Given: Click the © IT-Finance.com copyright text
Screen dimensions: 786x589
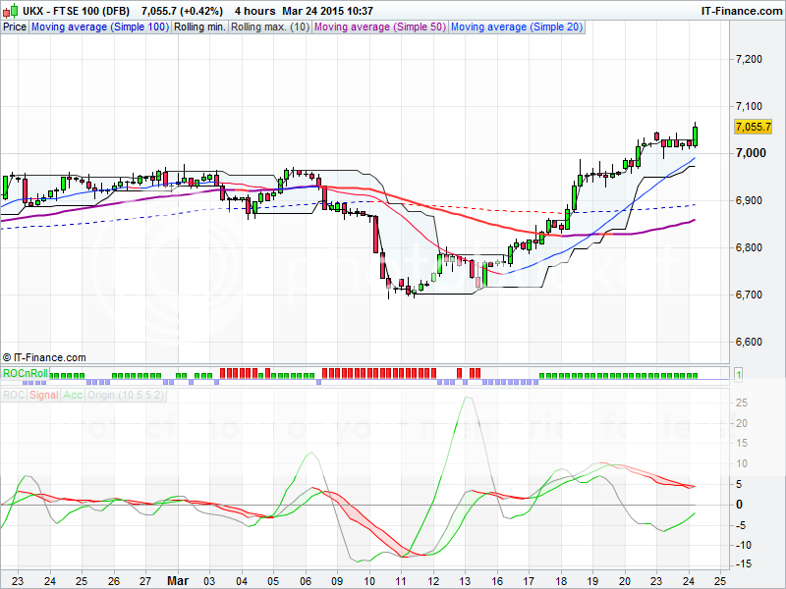Looking at the screenshot, I should point(45,357).
